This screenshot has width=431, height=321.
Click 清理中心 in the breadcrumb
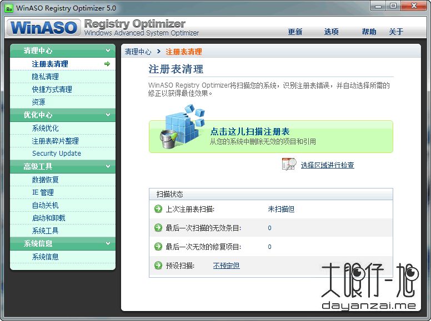click(138, 52)
